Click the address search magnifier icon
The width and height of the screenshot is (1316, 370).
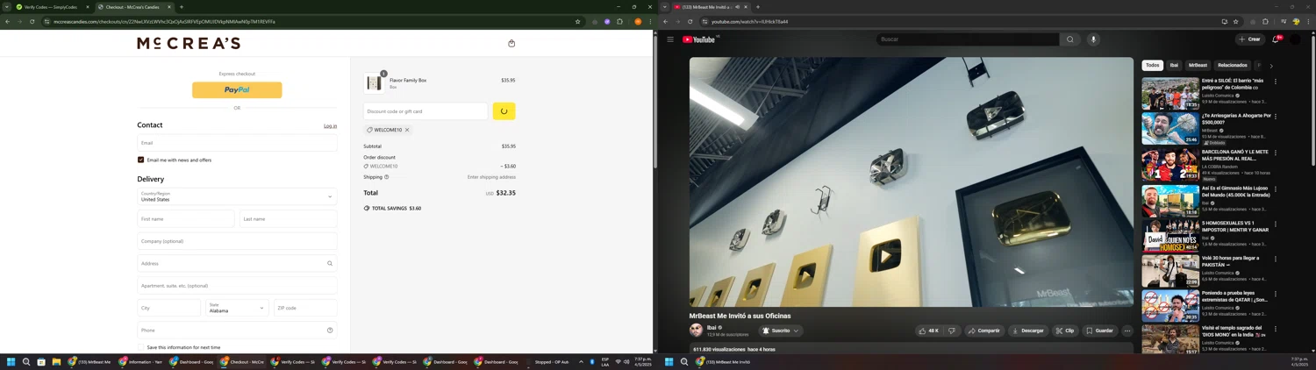[x=330, y=263]
